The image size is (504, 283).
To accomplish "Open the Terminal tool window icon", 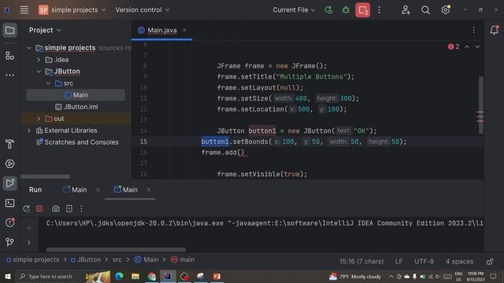I will pyautogui.click(x=9, y=203).
